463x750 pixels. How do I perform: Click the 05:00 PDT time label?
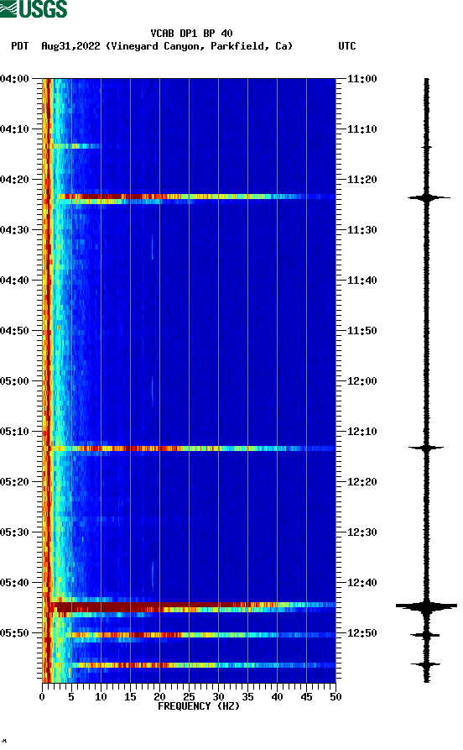(x=14, y=381)
